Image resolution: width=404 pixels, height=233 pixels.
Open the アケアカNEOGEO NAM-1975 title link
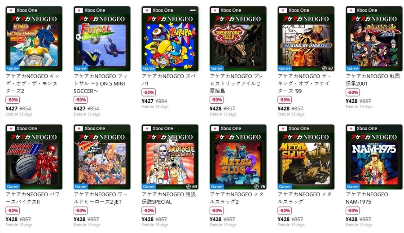[367, 198]
